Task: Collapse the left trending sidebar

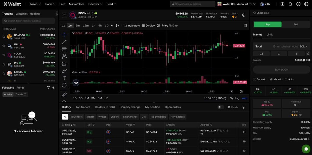Action: pos(57,14)
